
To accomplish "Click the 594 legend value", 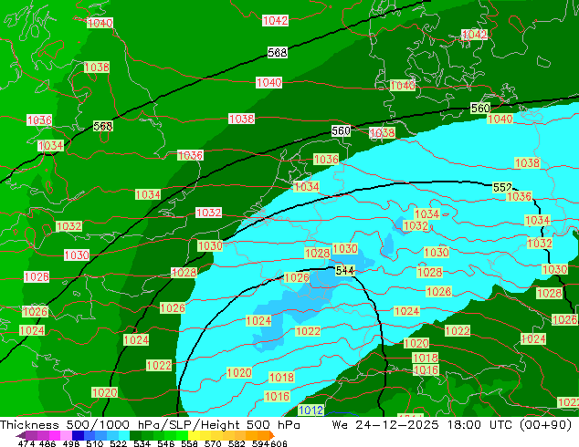I will point(260,443).
